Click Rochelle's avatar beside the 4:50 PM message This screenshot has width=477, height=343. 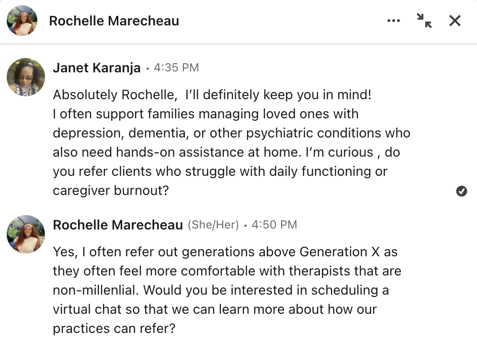(x=26, y=234)
